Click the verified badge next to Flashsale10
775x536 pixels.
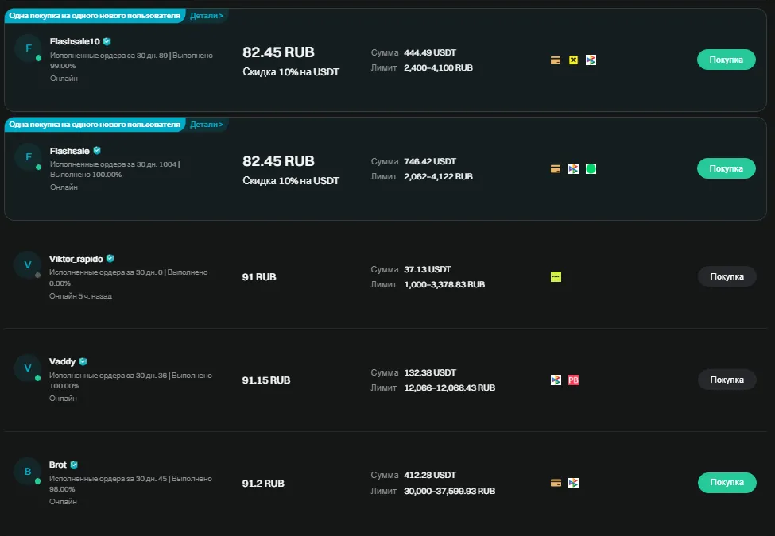point(106,41)
